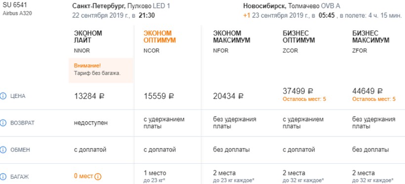
Task: Click the Тариф без багажа warning box
Action: (101, 70)
